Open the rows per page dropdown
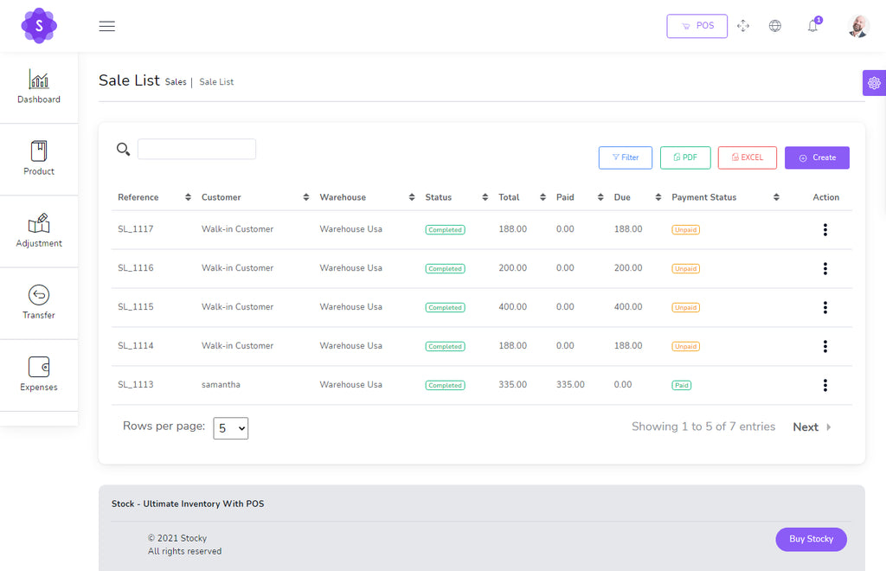This screenshot has width=886, height=571. click(230, 427)
